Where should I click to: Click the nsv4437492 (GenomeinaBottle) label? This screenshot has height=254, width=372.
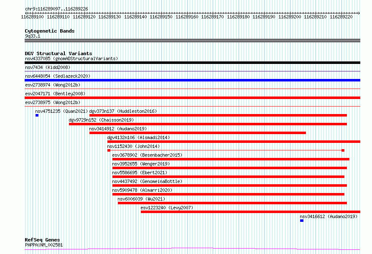pos(147,181)
